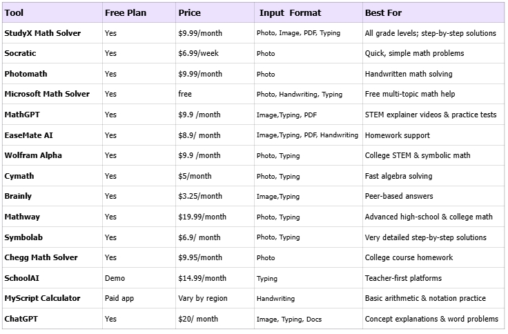This screenshot has height=334, width=508.
Task: Select the Photomath row name
Action: pos(26,74)
